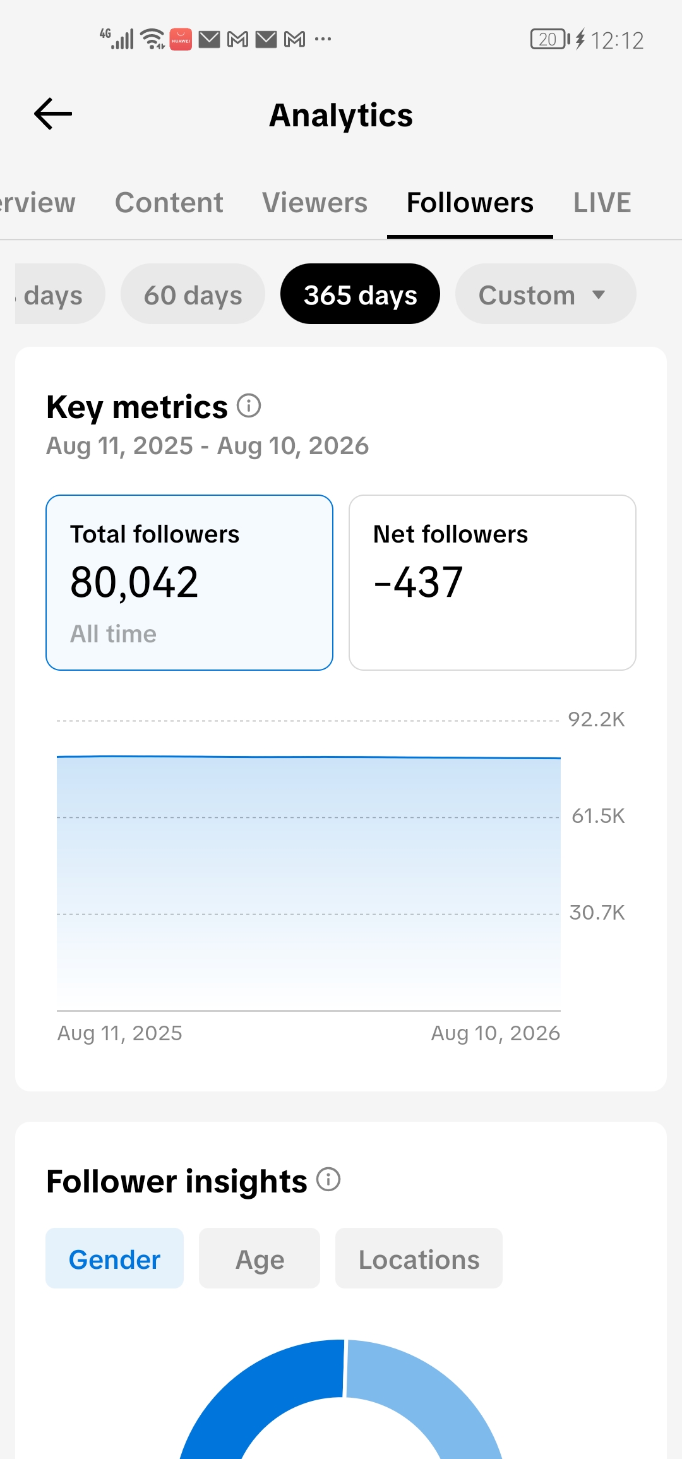This screenshot has width=682, height=1459.
Task: Open the LIVE tab
Action: pyautogui.click(x=602, y=203)
